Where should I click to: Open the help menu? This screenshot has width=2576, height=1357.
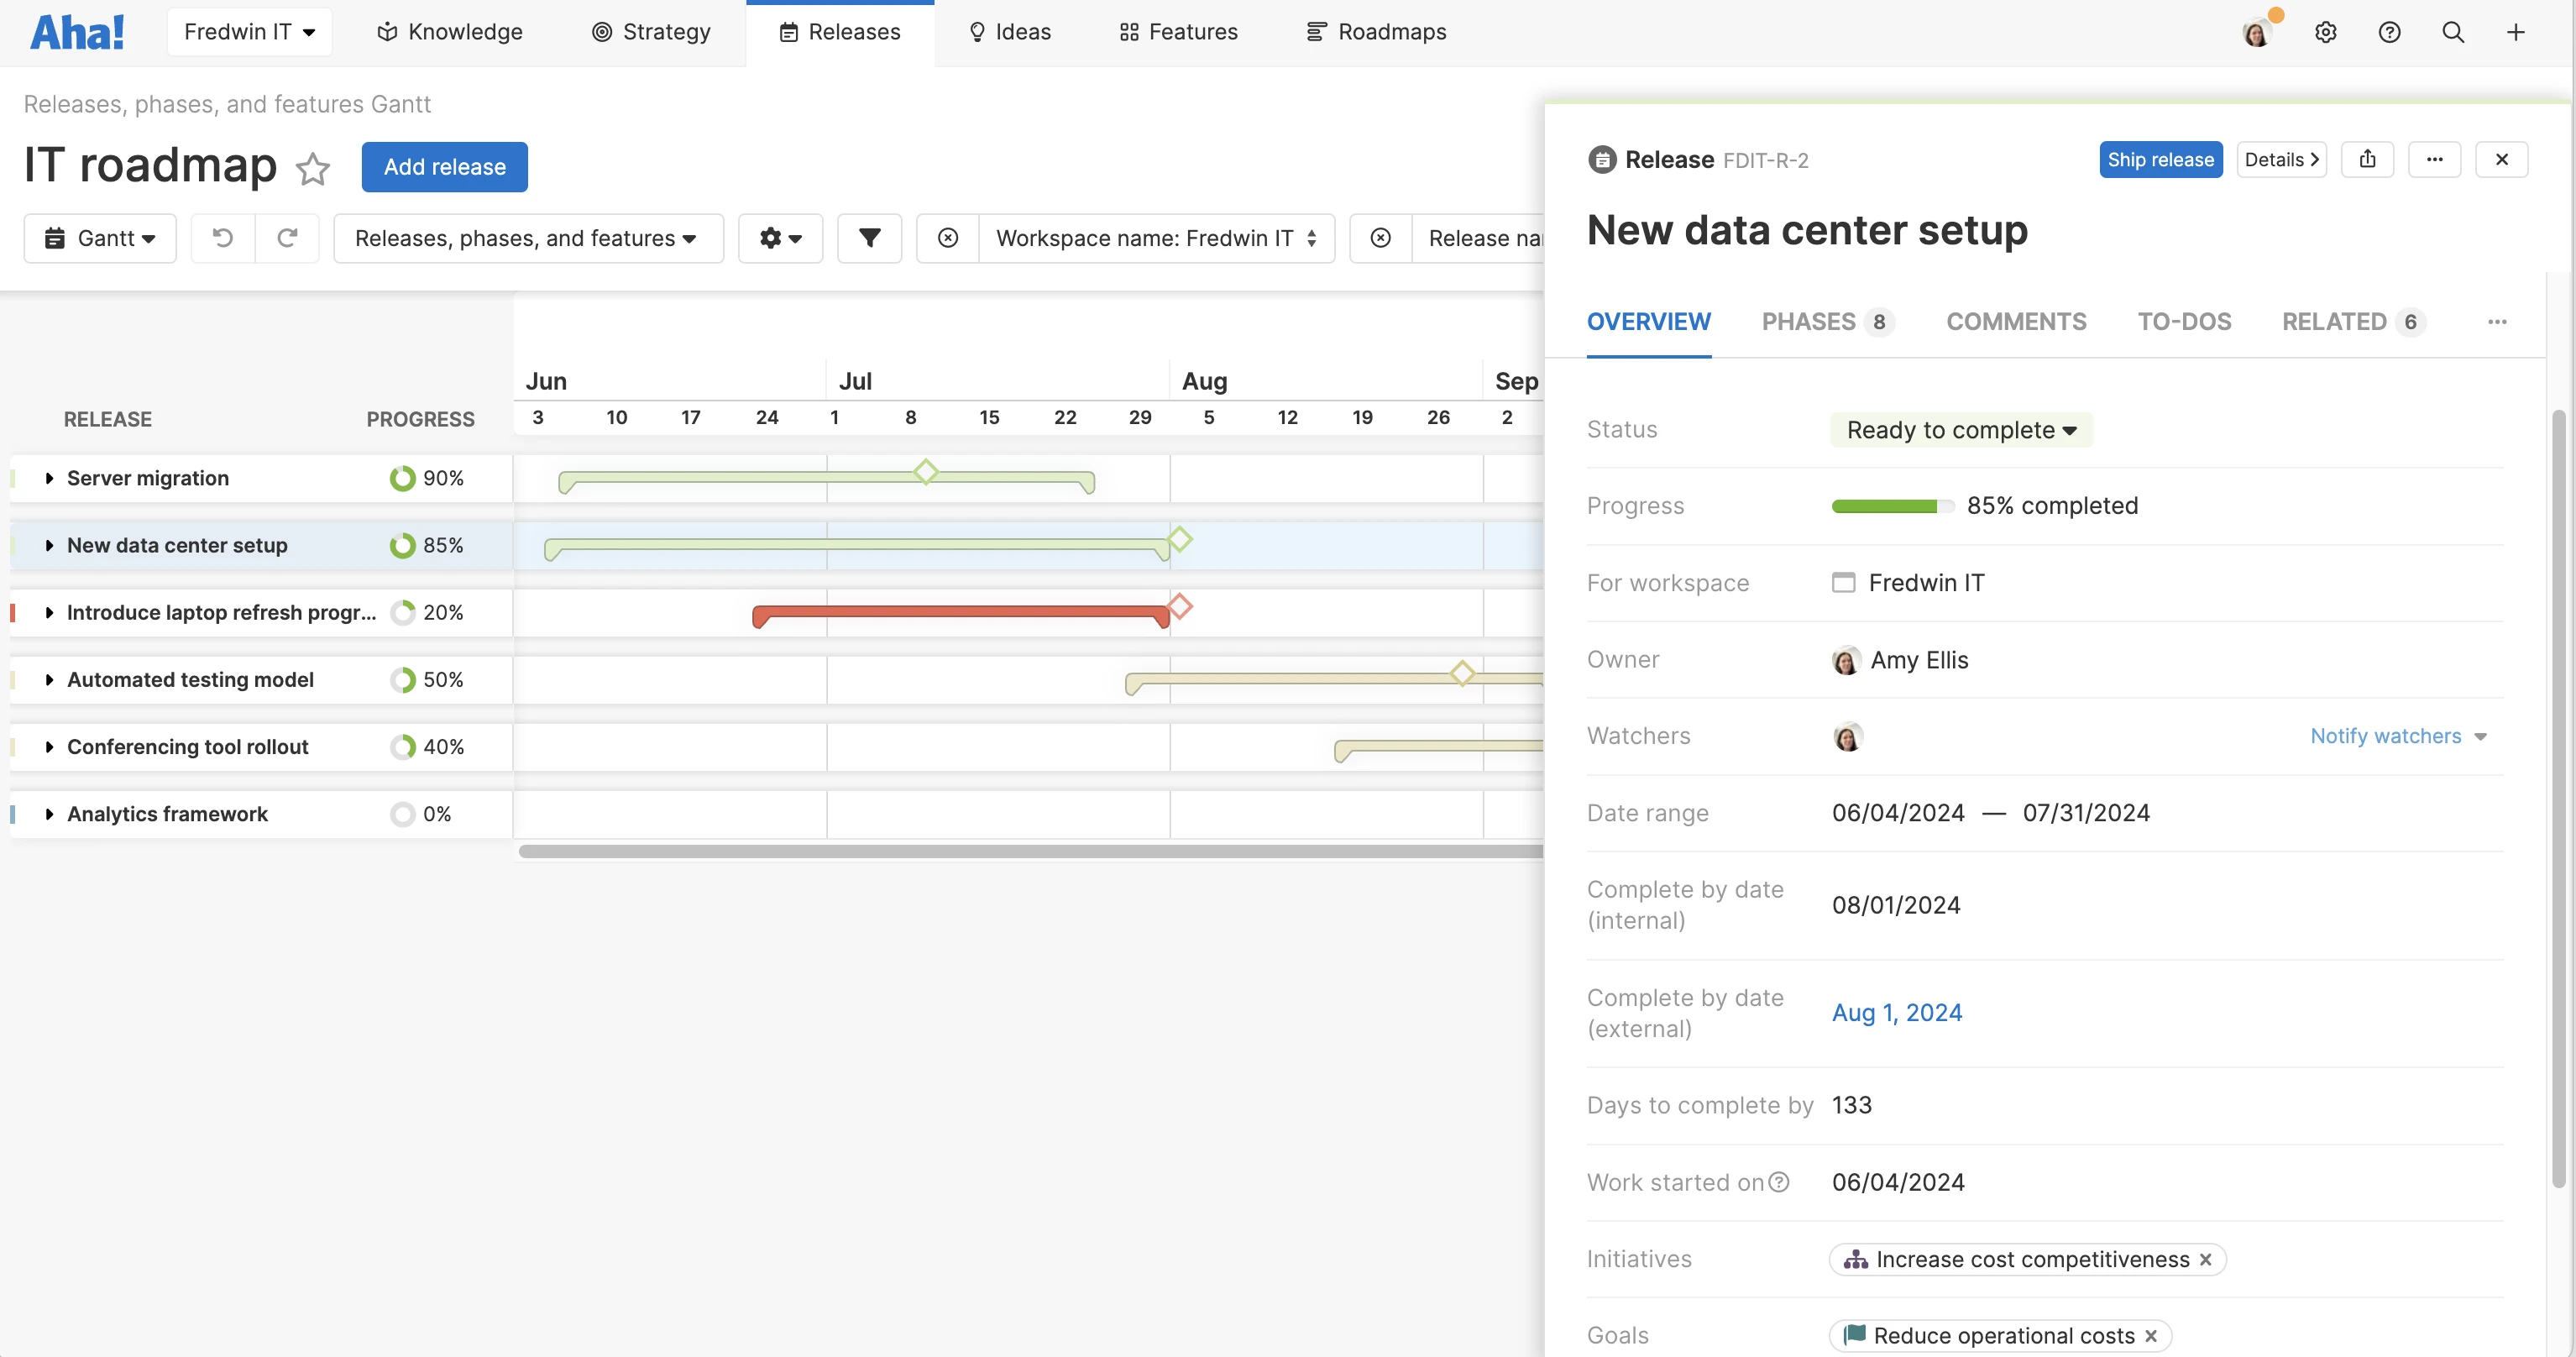(2390, 31)
